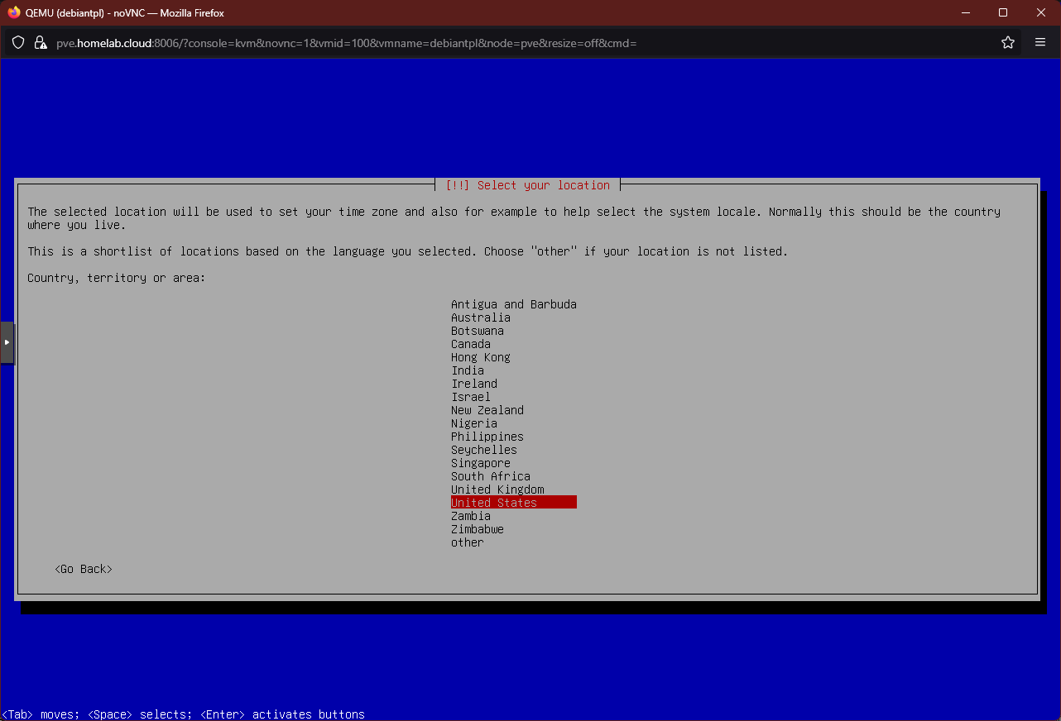Image resolution: width=1061 pixels, height=721 pixels.
Task: Bookmark this page with the star icon
Action: (x=1007, y=42)
